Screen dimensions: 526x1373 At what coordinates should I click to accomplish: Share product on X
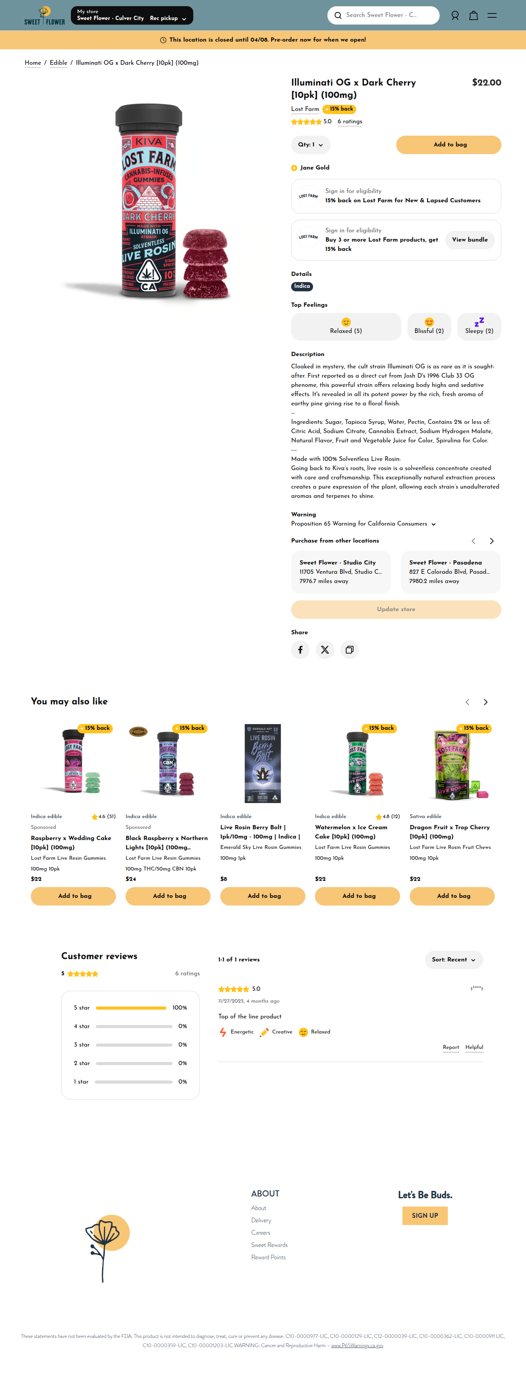point(325,649)
